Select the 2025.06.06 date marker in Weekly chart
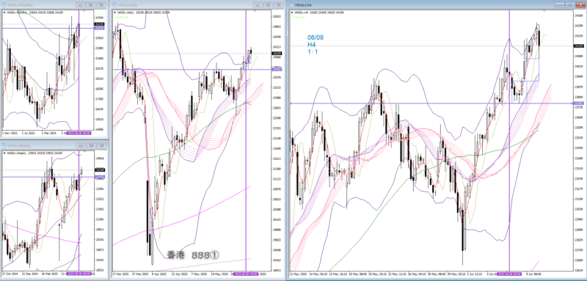 79,274
